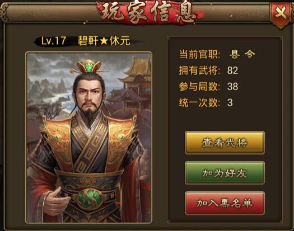
Task: Click the 县令 rank text
Action: click(x=242, y=54)
